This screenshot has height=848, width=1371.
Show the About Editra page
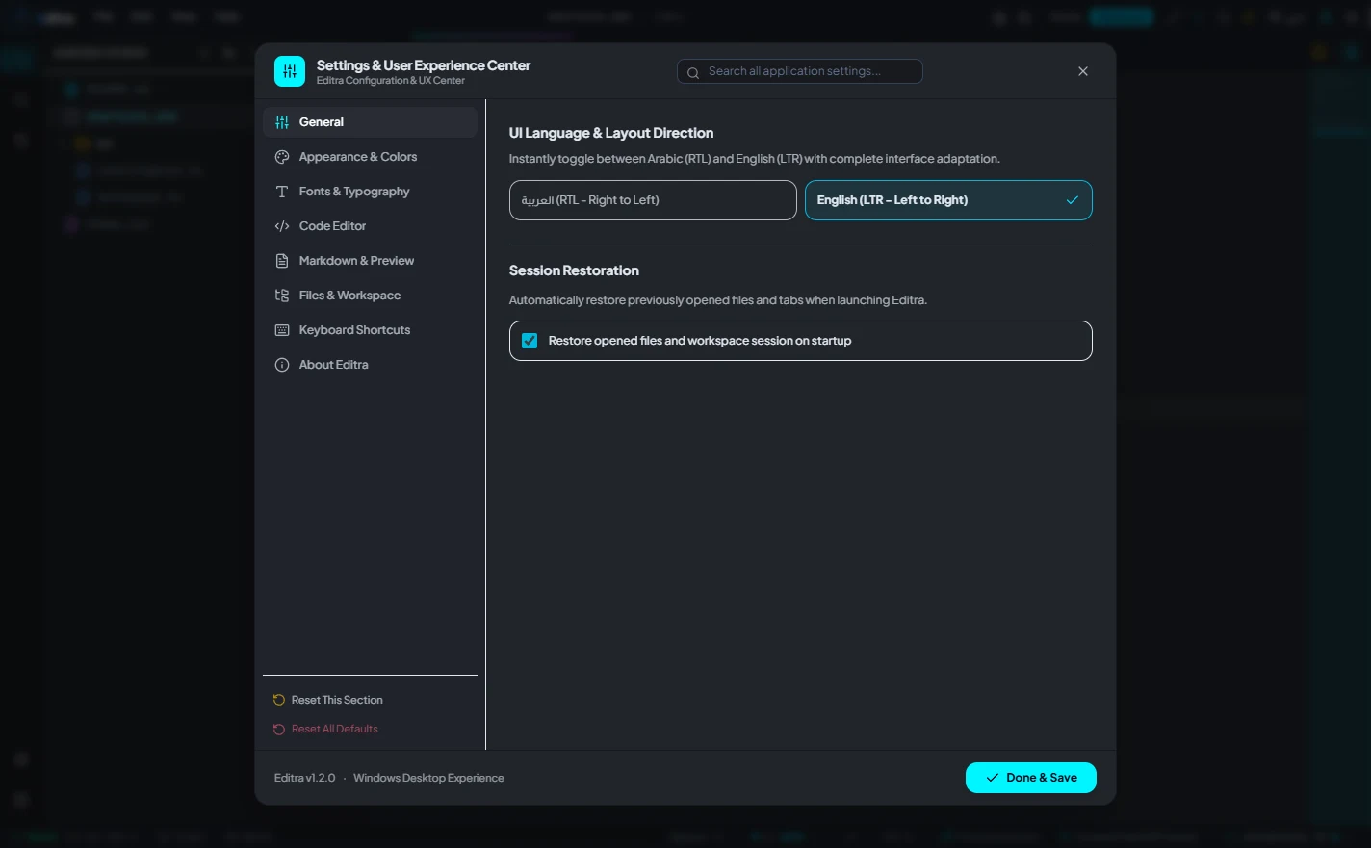click(x=370, y=365)
